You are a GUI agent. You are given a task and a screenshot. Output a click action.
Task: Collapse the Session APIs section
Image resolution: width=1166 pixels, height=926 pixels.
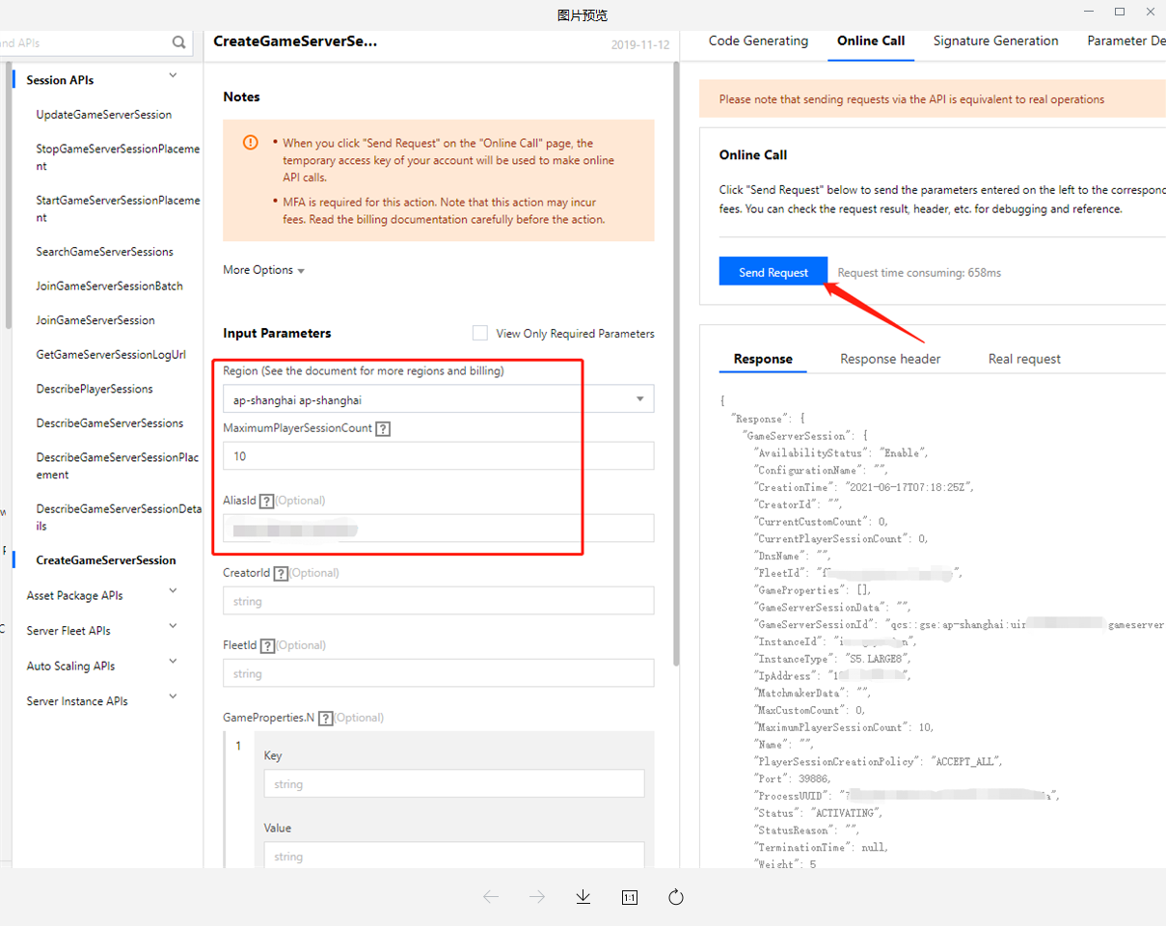click(174, 75)
